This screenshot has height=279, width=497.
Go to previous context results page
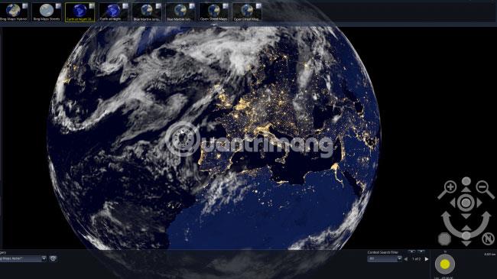(x=406, y=259)
